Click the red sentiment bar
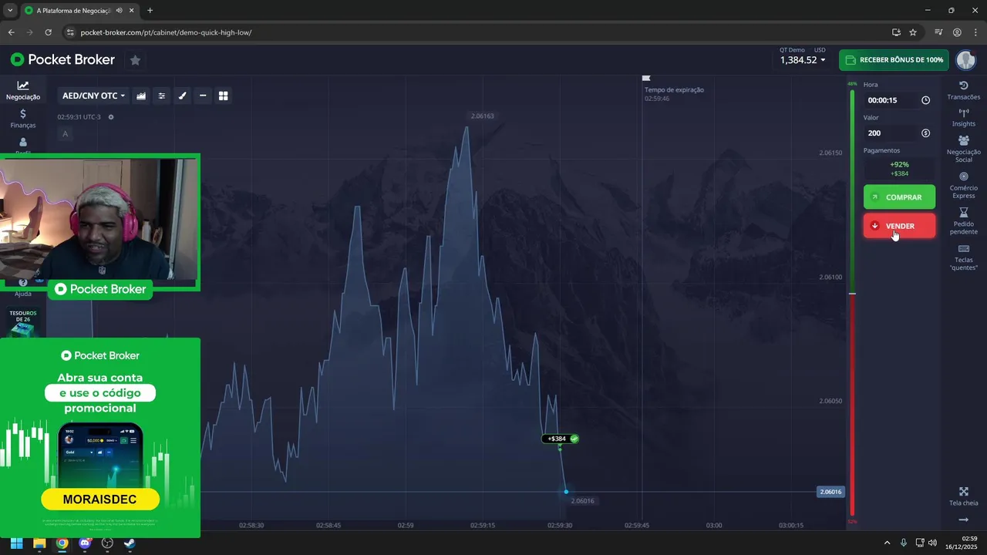Viewport: 987px width, 555px height. click(852, 405)
